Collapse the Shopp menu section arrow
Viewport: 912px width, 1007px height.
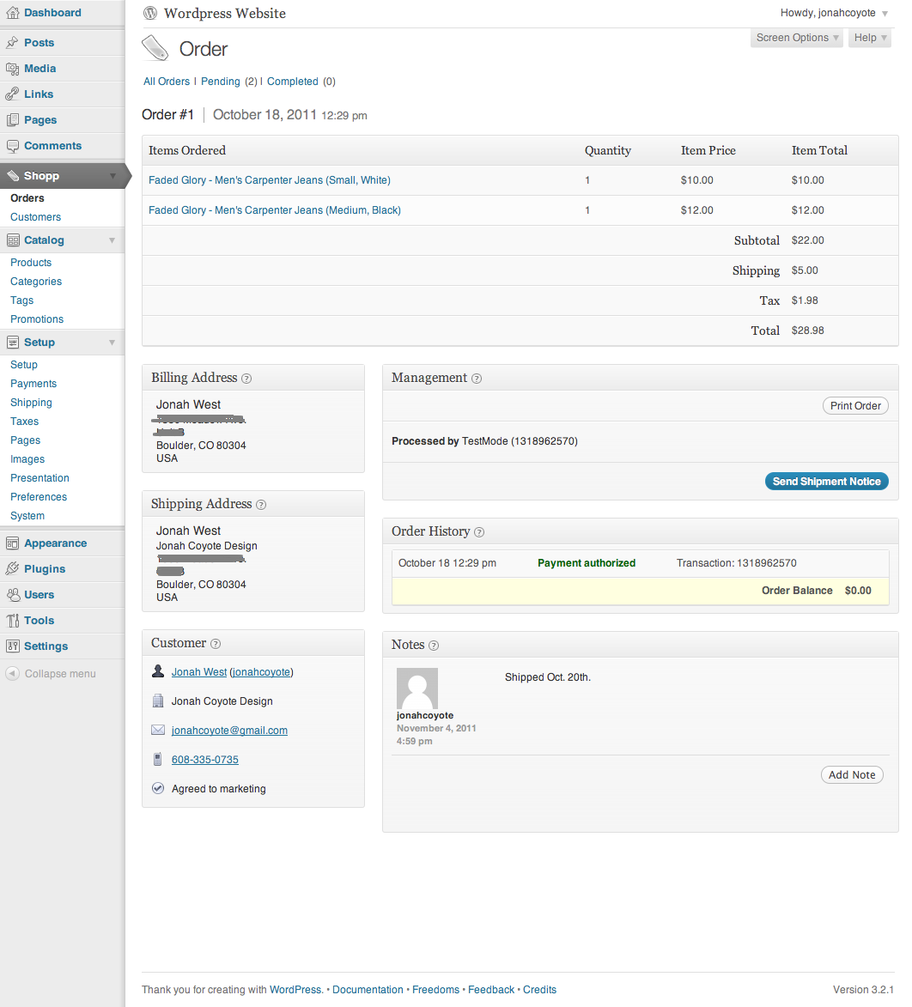click(x=112, y=176)
